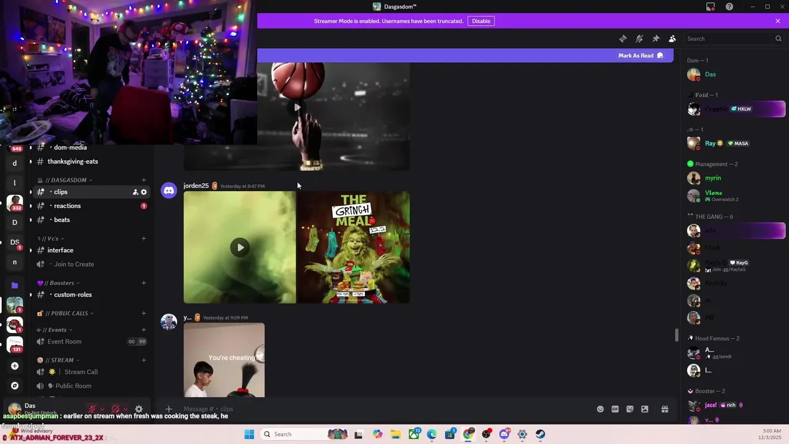Select server with 332 badge
This screenshot has width=789, height=444.
pyautogui.click(x=15, y=203)
